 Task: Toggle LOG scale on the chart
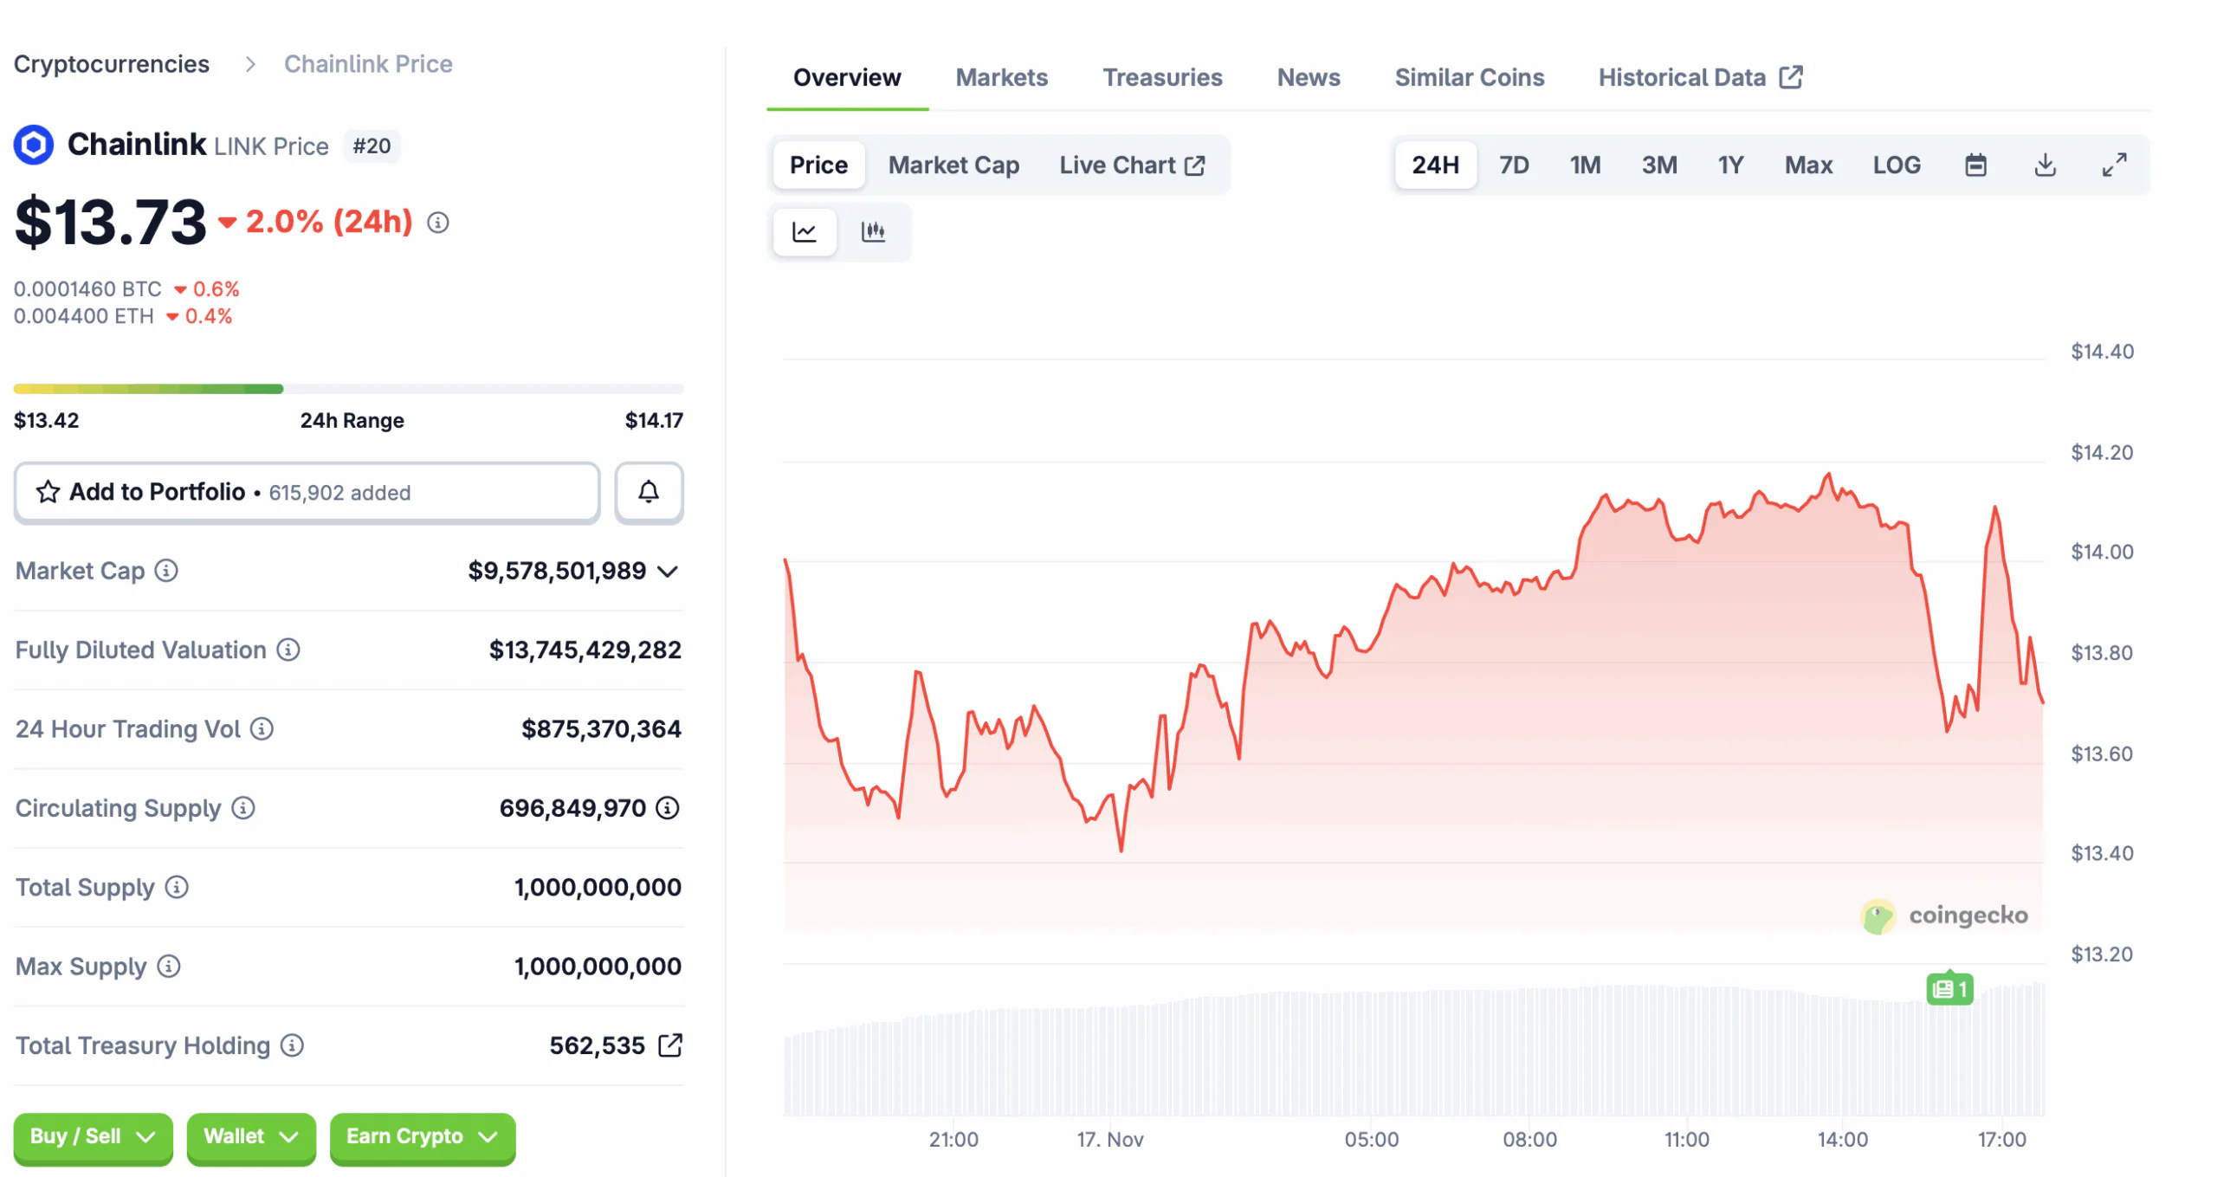click(x=1896, y=165)
